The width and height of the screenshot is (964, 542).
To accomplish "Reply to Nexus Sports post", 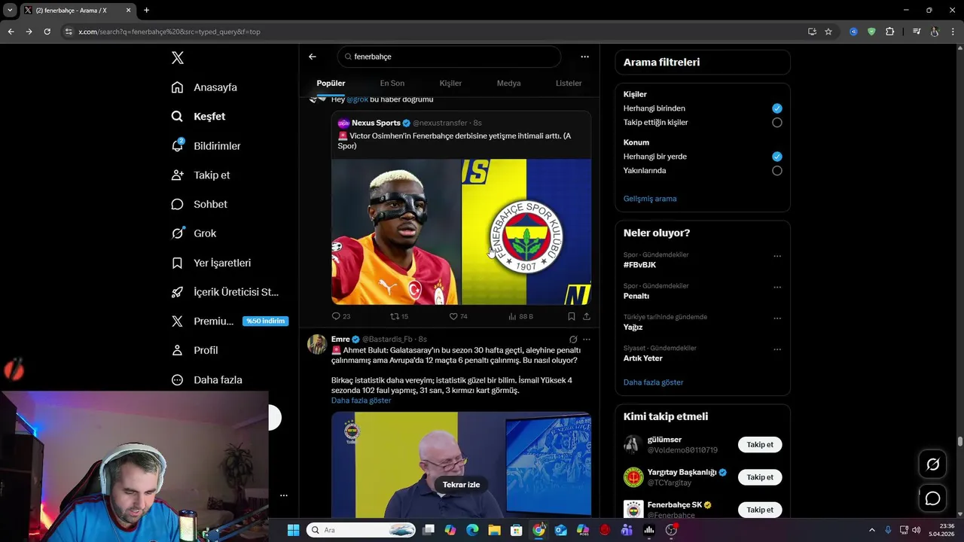I will 341,316.
